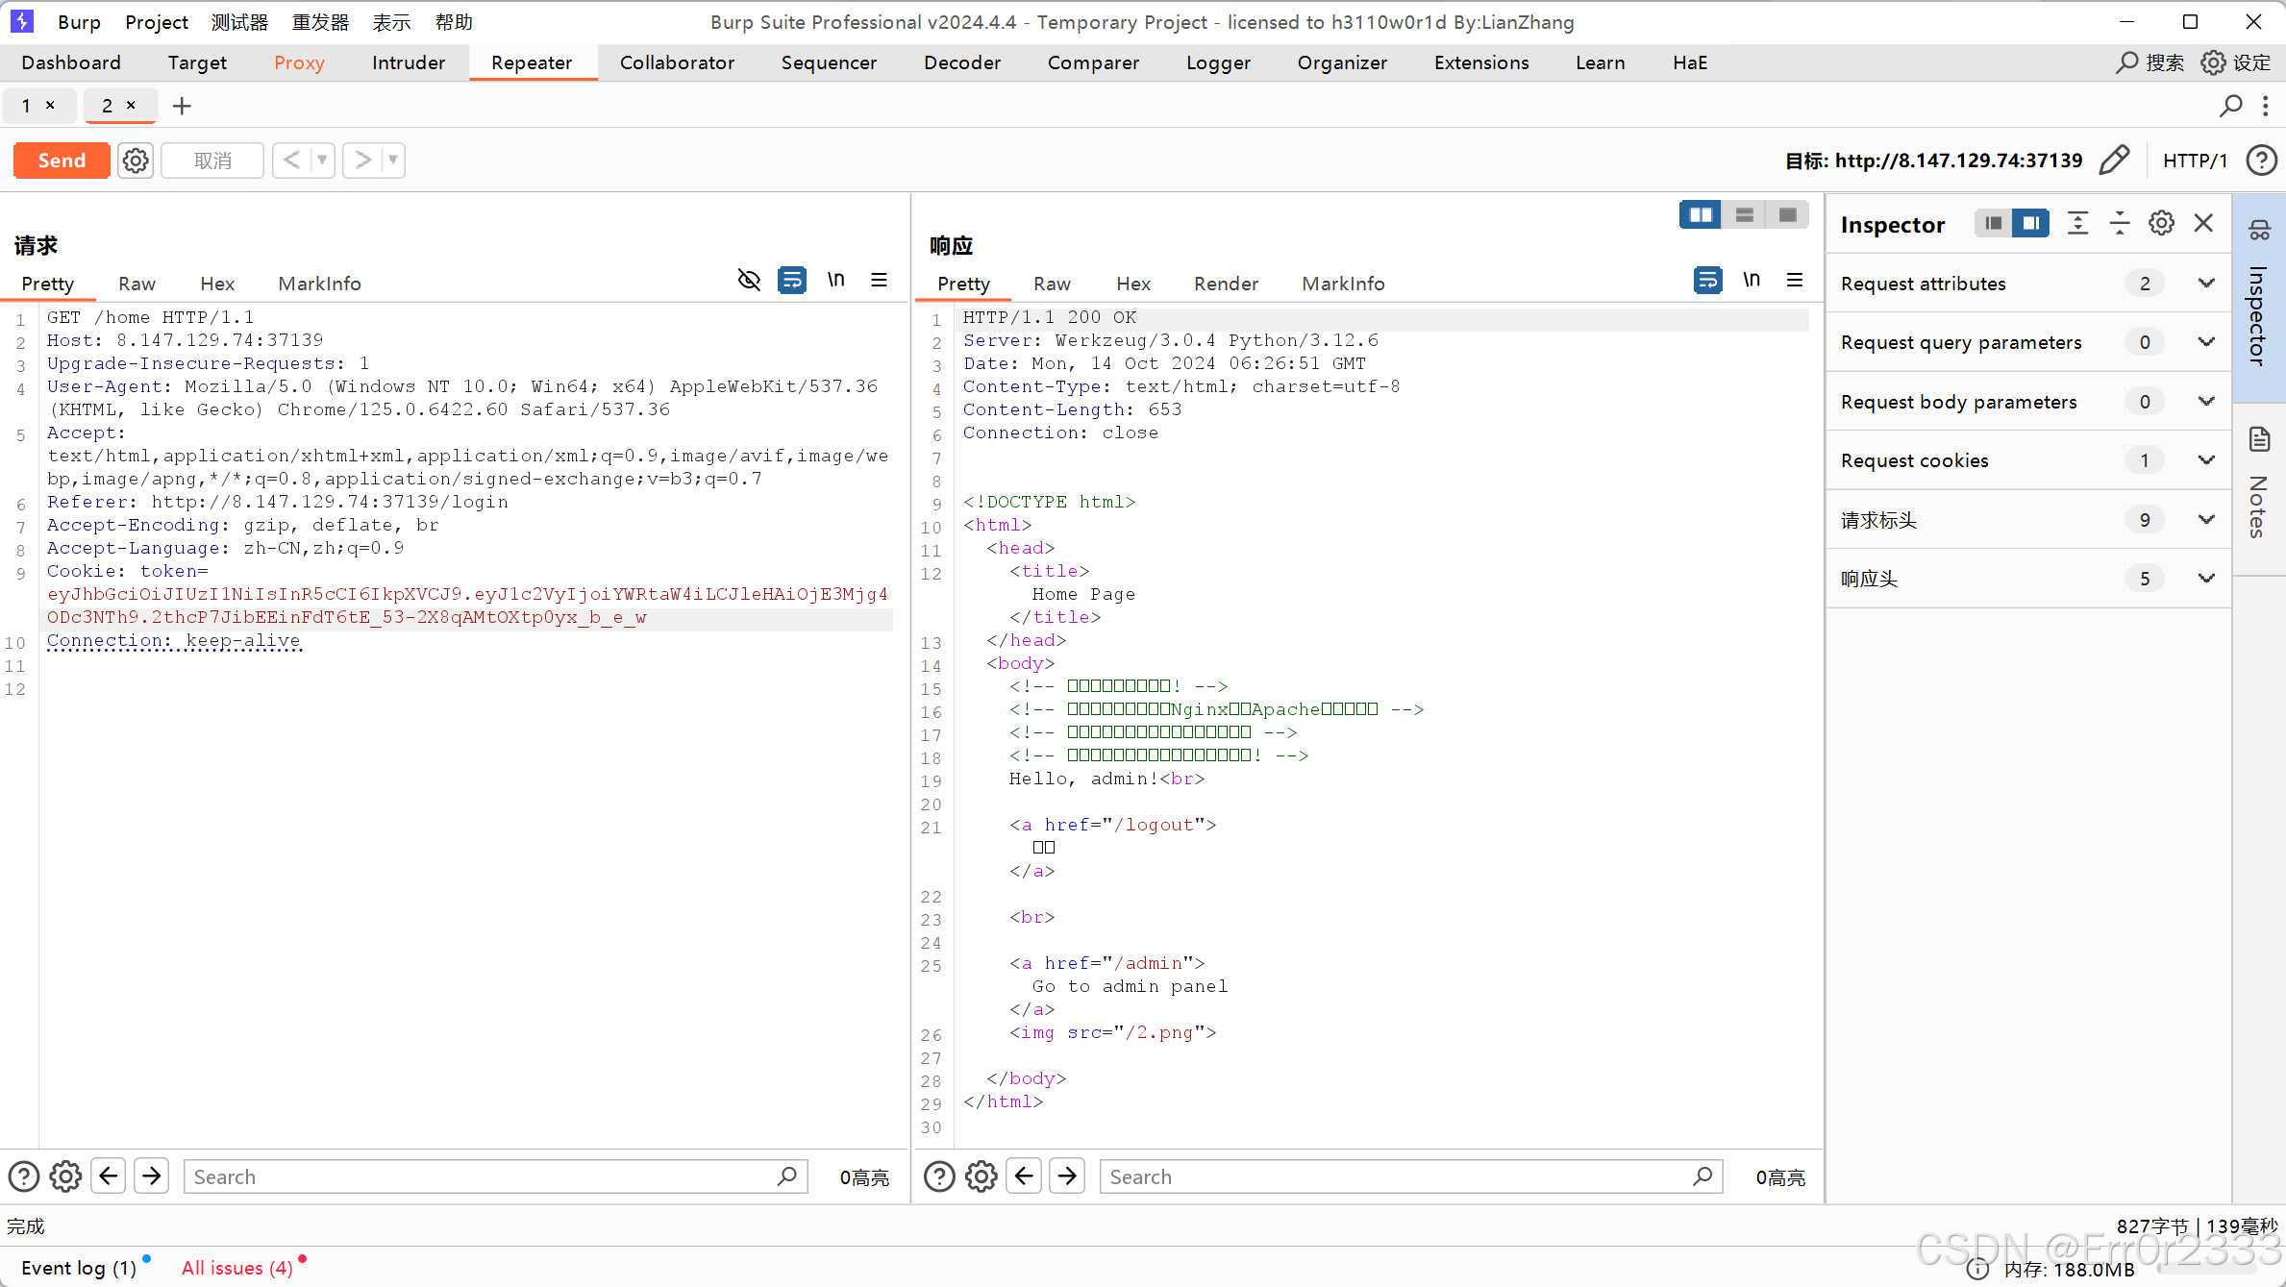Screen dimensions: 2286x1287
Task: Open Inspector settings gear
Action: pyautogui.click(x=2161, y=224)
